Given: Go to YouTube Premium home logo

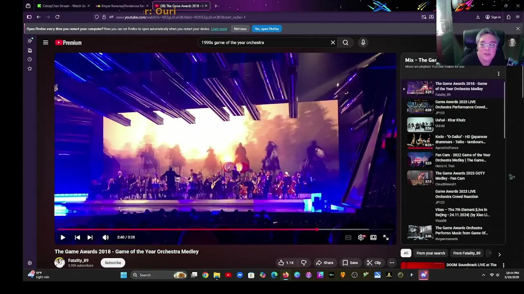Looking at the screenshot, I should click(x=68, y=42).
